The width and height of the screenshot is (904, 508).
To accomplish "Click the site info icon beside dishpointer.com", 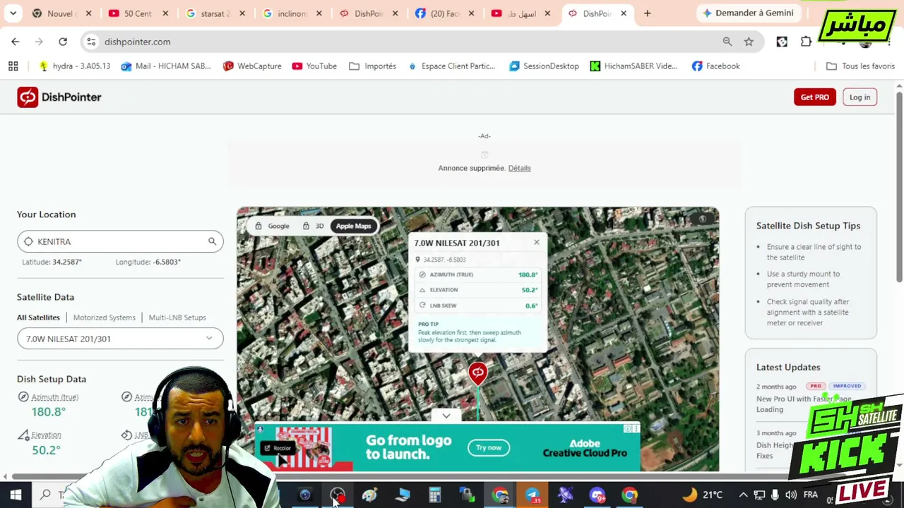I will point(91,42).
